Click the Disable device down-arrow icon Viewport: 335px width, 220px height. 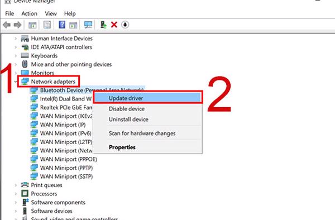pyautogui.click(x=125, y=25)
